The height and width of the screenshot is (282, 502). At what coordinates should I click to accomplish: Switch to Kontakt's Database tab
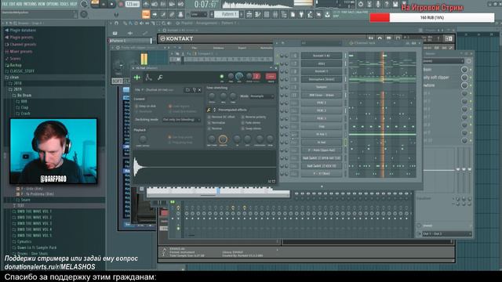tap(218, 48)
